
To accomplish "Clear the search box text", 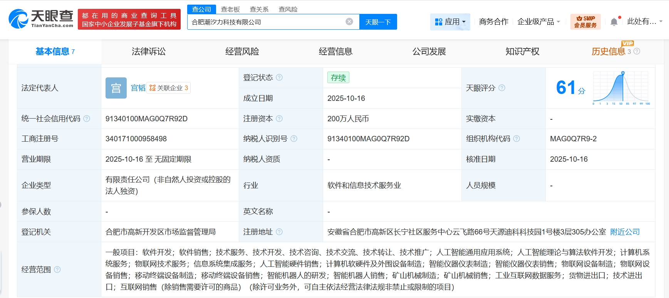I will point(349,22).
